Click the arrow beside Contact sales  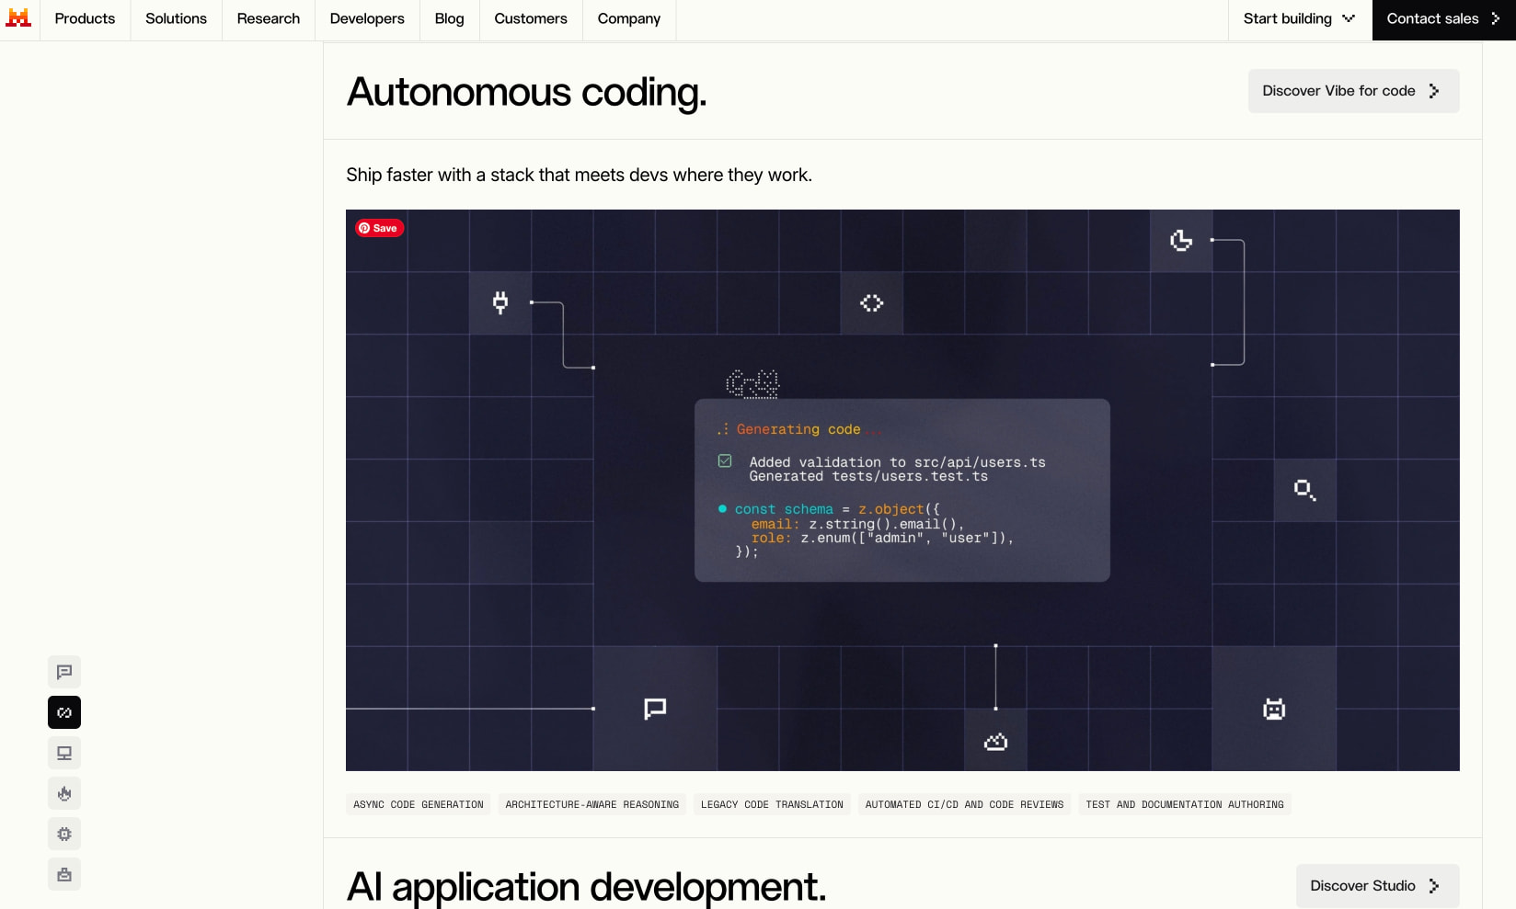pos(1496,18)
